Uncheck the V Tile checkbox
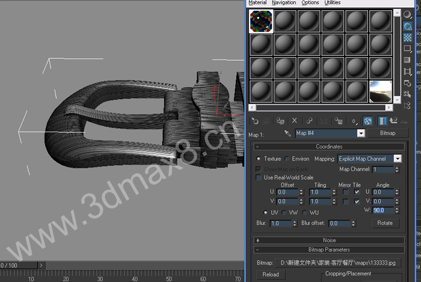The image size is (421, 282). [x=357, y=201]
